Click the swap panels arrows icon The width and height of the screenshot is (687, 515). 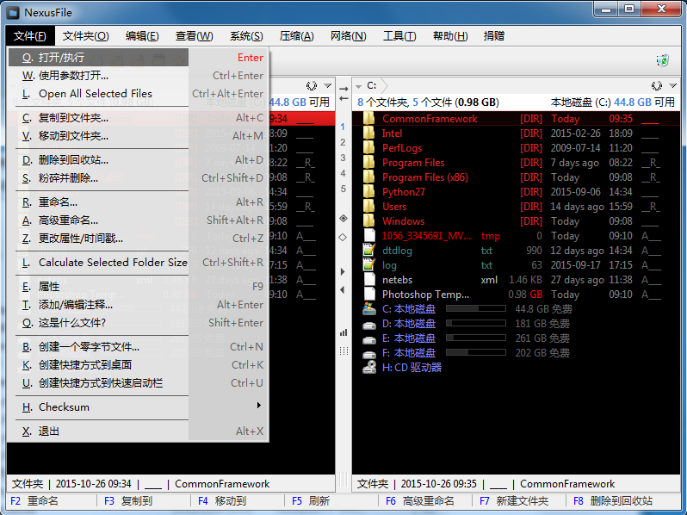[343, 93]
